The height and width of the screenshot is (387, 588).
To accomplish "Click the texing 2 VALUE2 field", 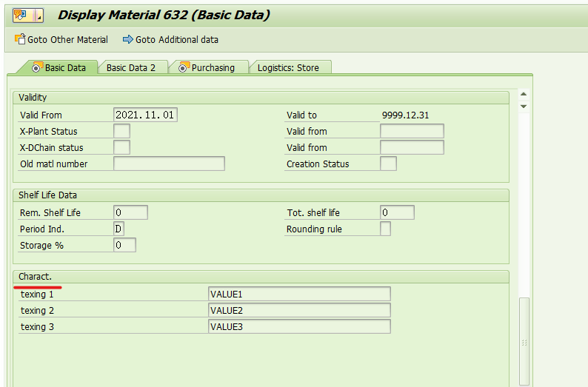I will point(299,310).
